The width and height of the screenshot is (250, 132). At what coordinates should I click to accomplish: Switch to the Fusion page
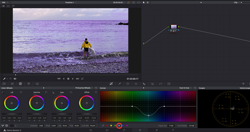(124, 130)
